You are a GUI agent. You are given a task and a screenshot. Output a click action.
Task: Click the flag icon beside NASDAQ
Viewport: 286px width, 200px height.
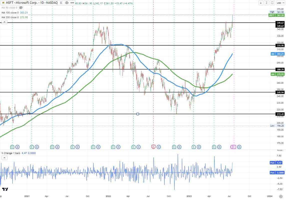(61, 3)
